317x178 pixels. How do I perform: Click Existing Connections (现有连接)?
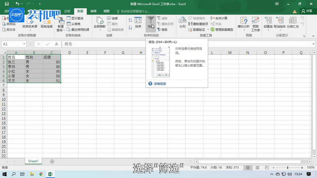point(47,22)
